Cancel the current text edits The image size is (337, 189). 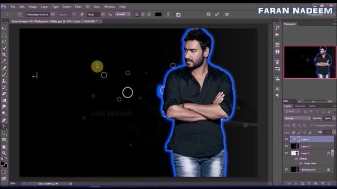point(209,14)
